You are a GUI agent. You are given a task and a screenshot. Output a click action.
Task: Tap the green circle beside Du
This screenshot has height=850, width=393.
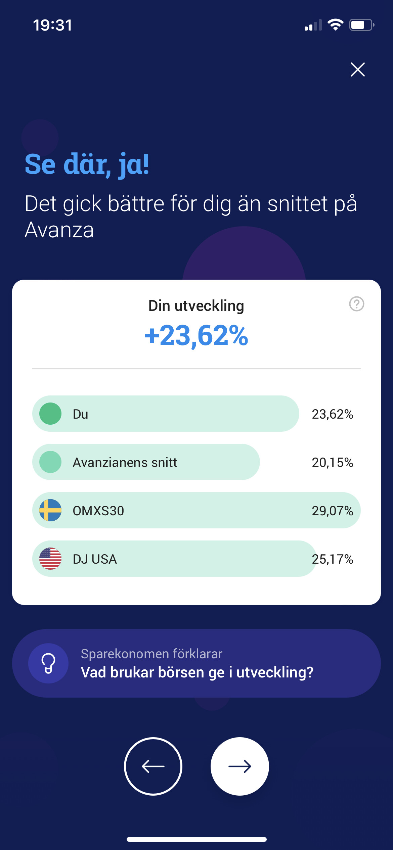click(x=50, y=414)
